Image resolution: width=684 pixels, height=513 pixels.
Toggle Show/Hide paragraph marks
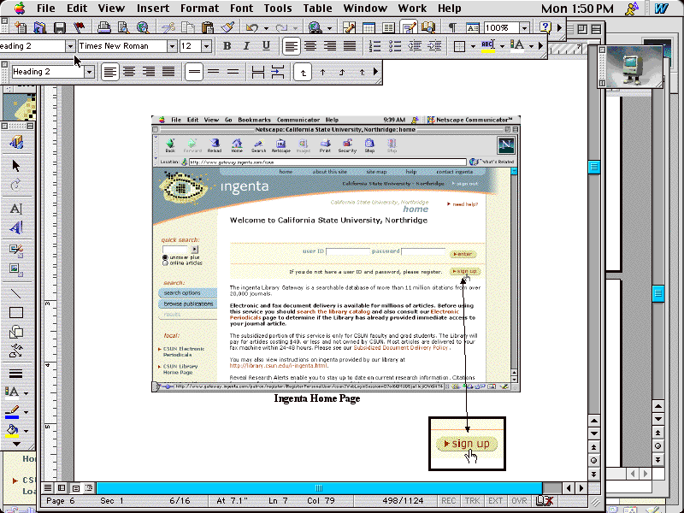tap(453, 27)
